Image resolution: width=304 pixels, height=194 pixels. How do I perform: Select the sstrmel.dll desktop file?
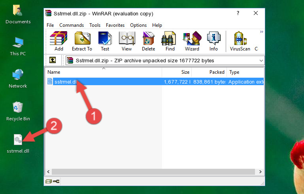[x=18, y=144]
